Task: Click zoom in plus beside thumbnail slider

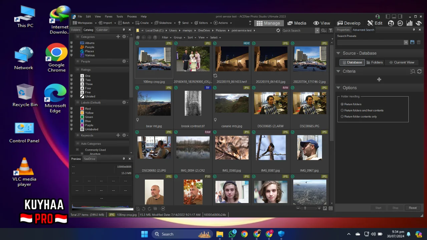Action: click(319, 208)
